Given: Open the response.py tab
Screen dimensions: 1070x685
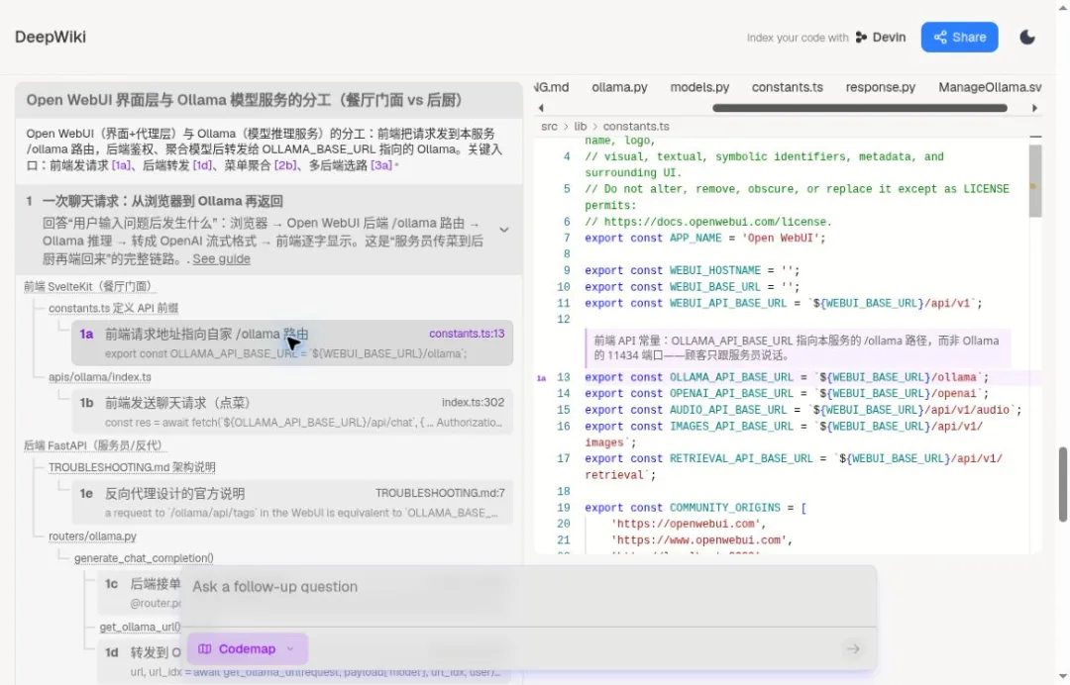Looking at the screenshot, I should [881, 87].
